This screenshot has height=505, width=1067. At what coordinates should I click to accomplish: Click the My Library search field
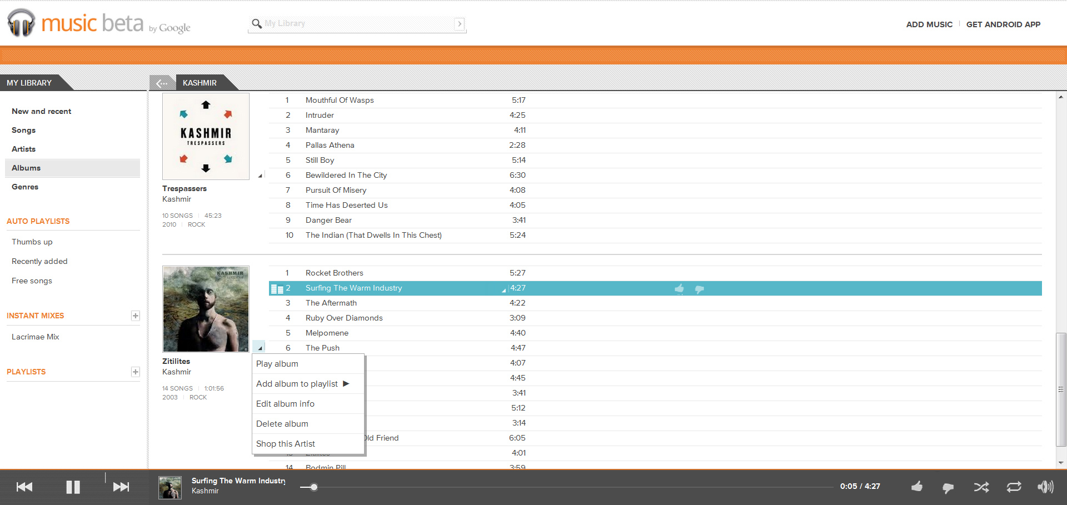pyautogui.click(x=356, y=23)
